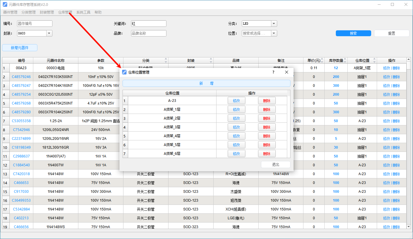Open part number link C48579246
The width and height of the screenshot is (413, 239).
point(21,77)
